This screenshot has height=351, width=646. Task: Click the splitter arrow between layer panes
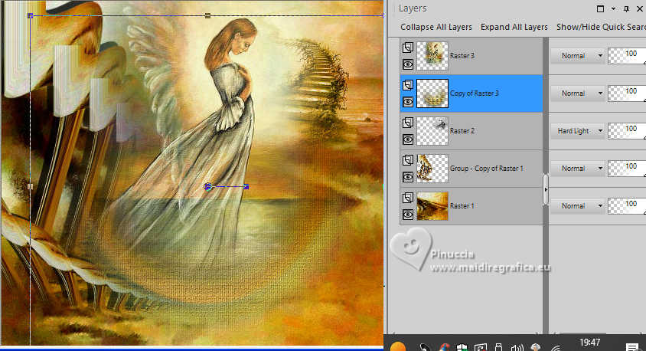pyautogui.click(x=546, y=190)
